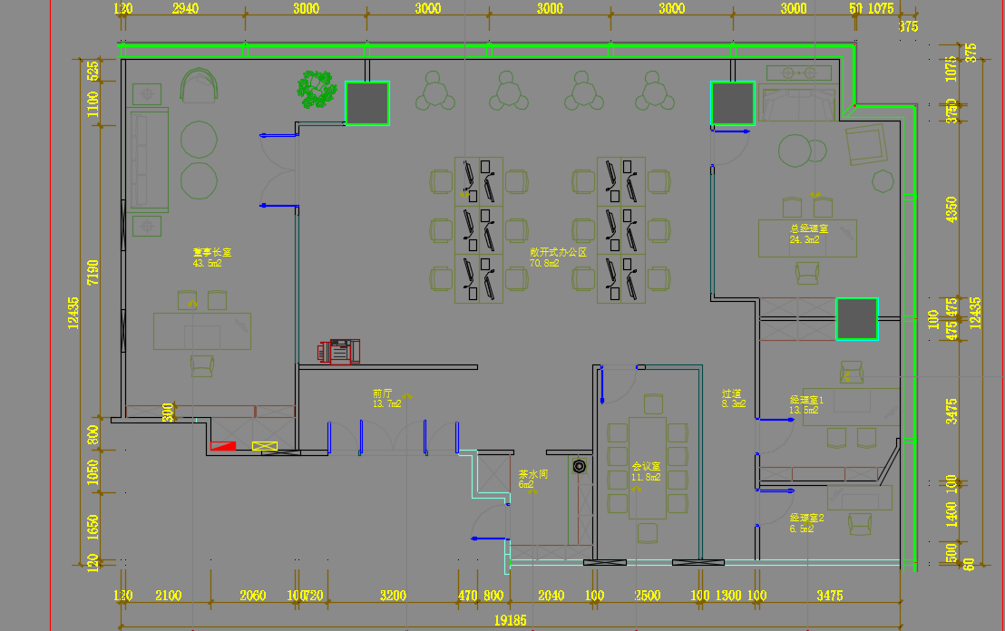Click the arched armchair in the chairman's office

(x=200, y=87)
